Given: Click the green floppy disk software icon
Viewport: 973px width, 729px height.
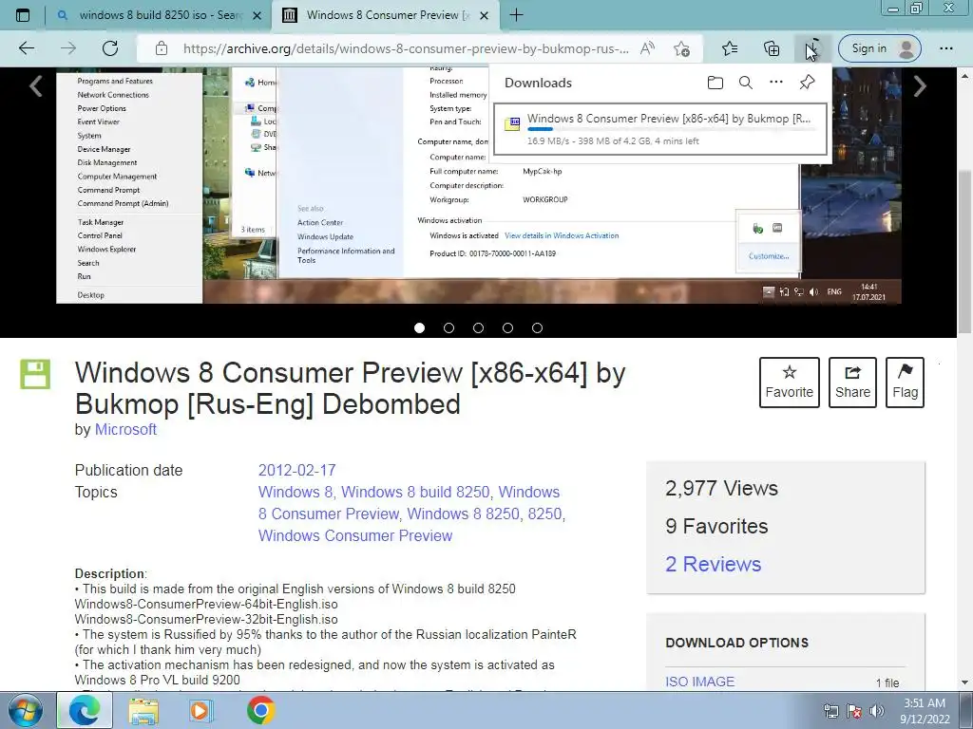Looking at the screenshot, I should pyautogui.click(x=35, y=374).
